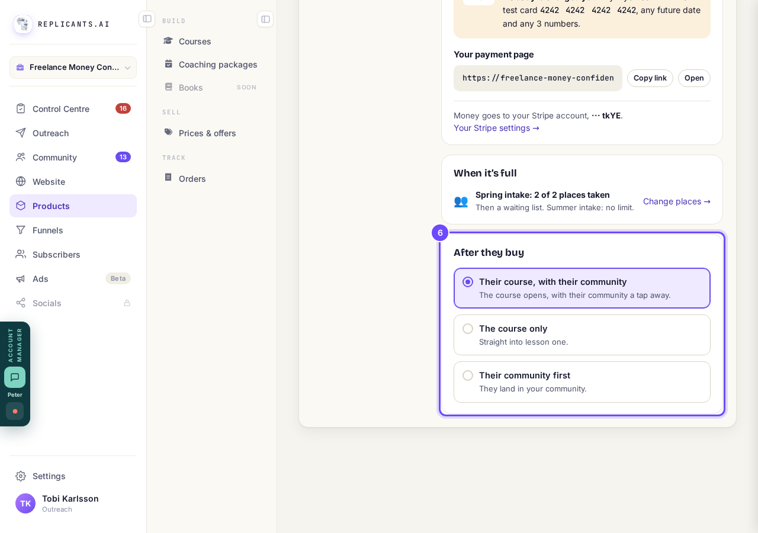Follow the "Your Stripe settings" link
The image size is (758, 533).
click(x=496, y=128)
